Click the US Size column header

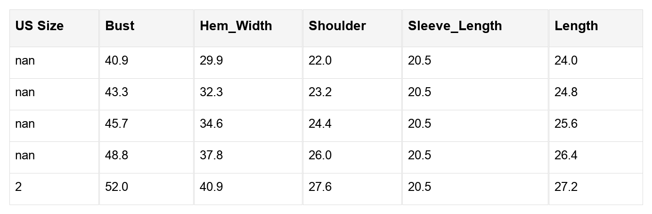point(39,26)
